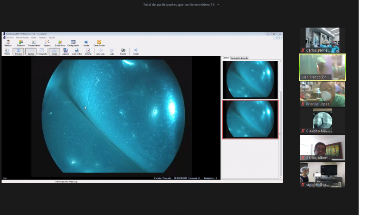Screen dimensions: 380x215
Task: Click the Capturar image icon
Action: click(65, 51)
